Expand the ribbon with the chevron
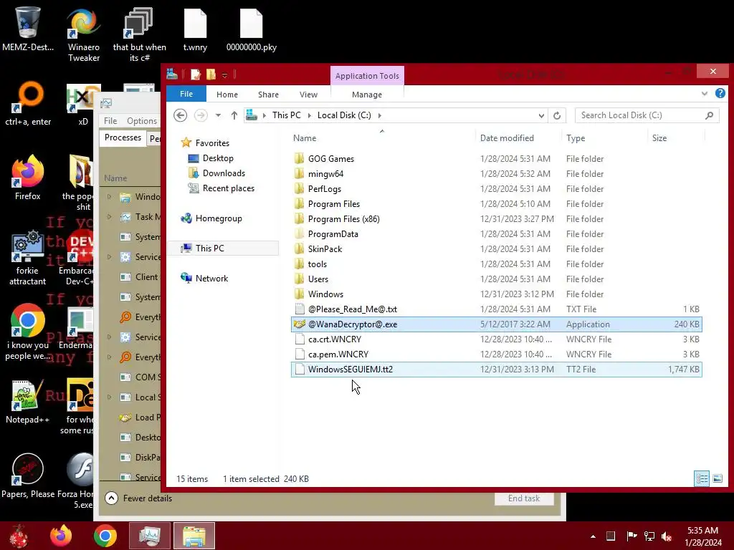This screenshot has height=550, width=734. point(705,94)
